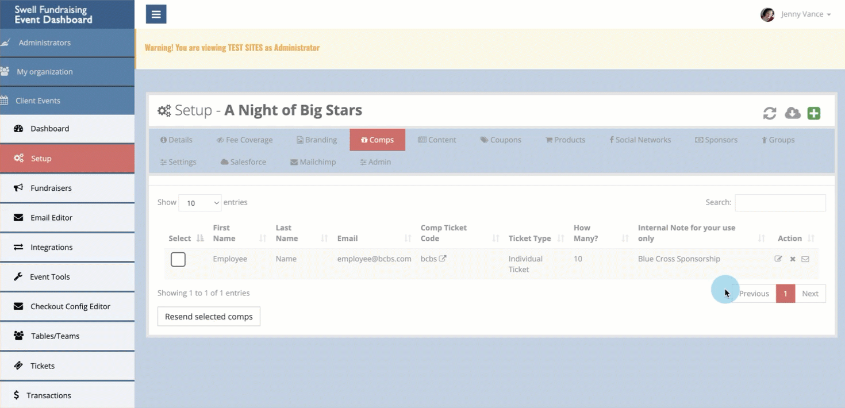Switch to the Mailchimp tab
Image resolution: width=845 pixels, height=408 pixels.
[x=313, y=162]
